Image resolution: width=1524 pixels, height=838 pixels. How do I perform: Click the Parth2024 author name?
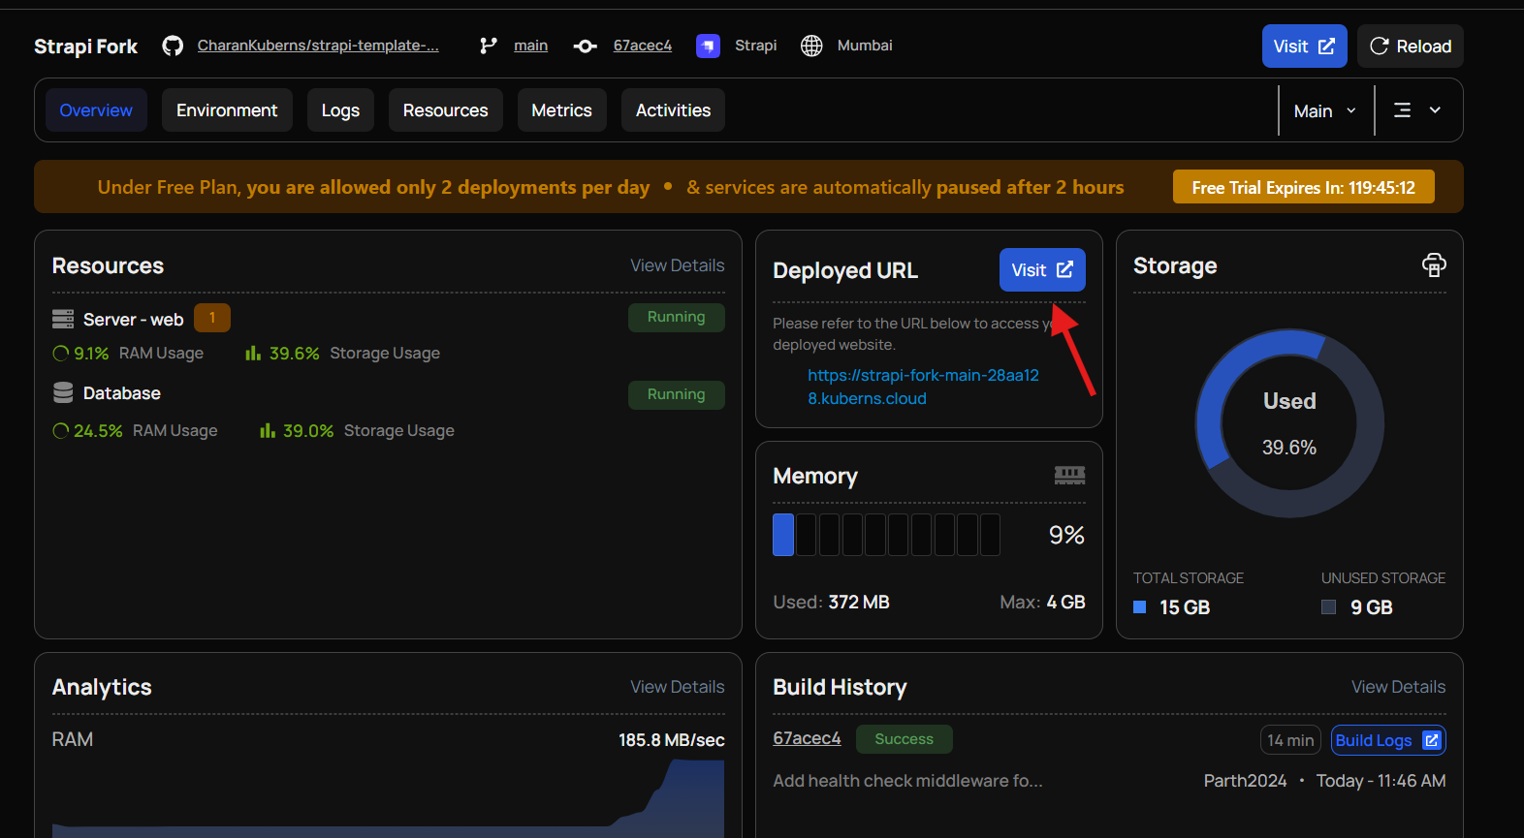click(1245, 781)
